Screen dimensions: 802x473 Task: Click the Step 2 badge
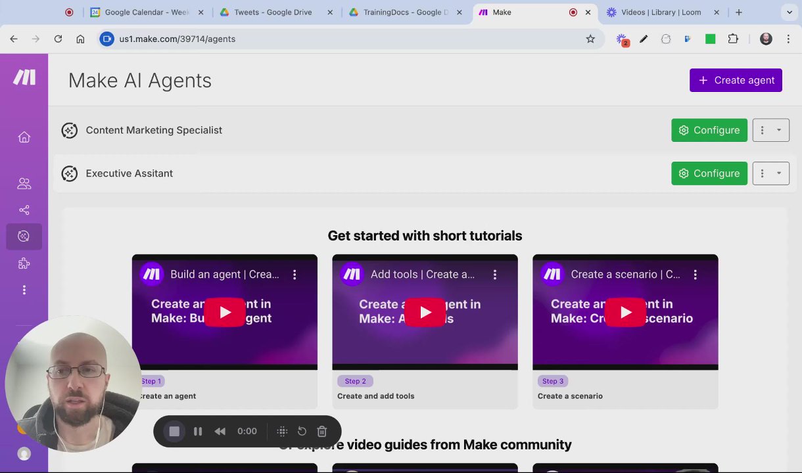(x=355, y=381)
